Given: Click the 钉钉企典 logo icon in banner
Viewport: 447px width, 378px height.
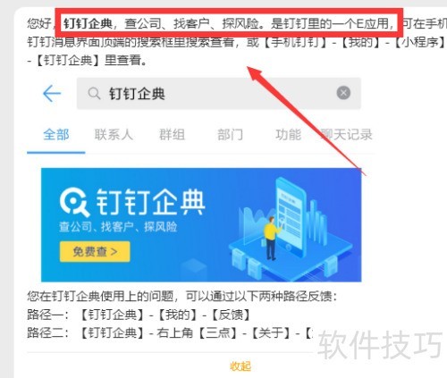Looking at the screenshot, I should [74, 202].
